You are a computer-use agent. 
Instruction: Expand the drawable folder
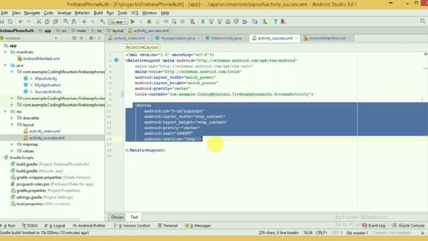12,118
